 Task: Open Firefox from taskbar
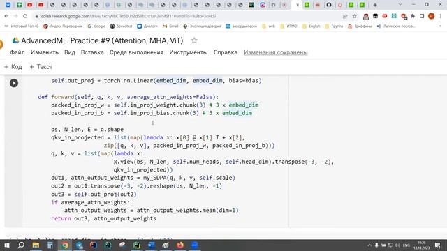[x=180, y=245]
